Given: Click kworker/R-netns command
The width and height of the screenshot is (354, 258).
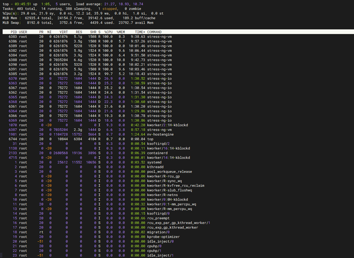Looking at the screenshot, I should 162,195.
